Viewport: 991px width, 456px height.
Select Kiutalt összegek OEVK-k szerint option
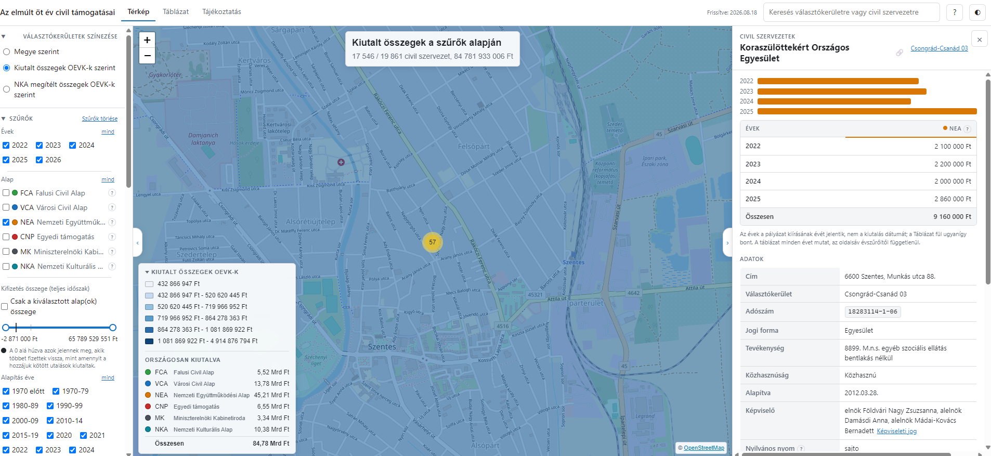tap(7, 68)
